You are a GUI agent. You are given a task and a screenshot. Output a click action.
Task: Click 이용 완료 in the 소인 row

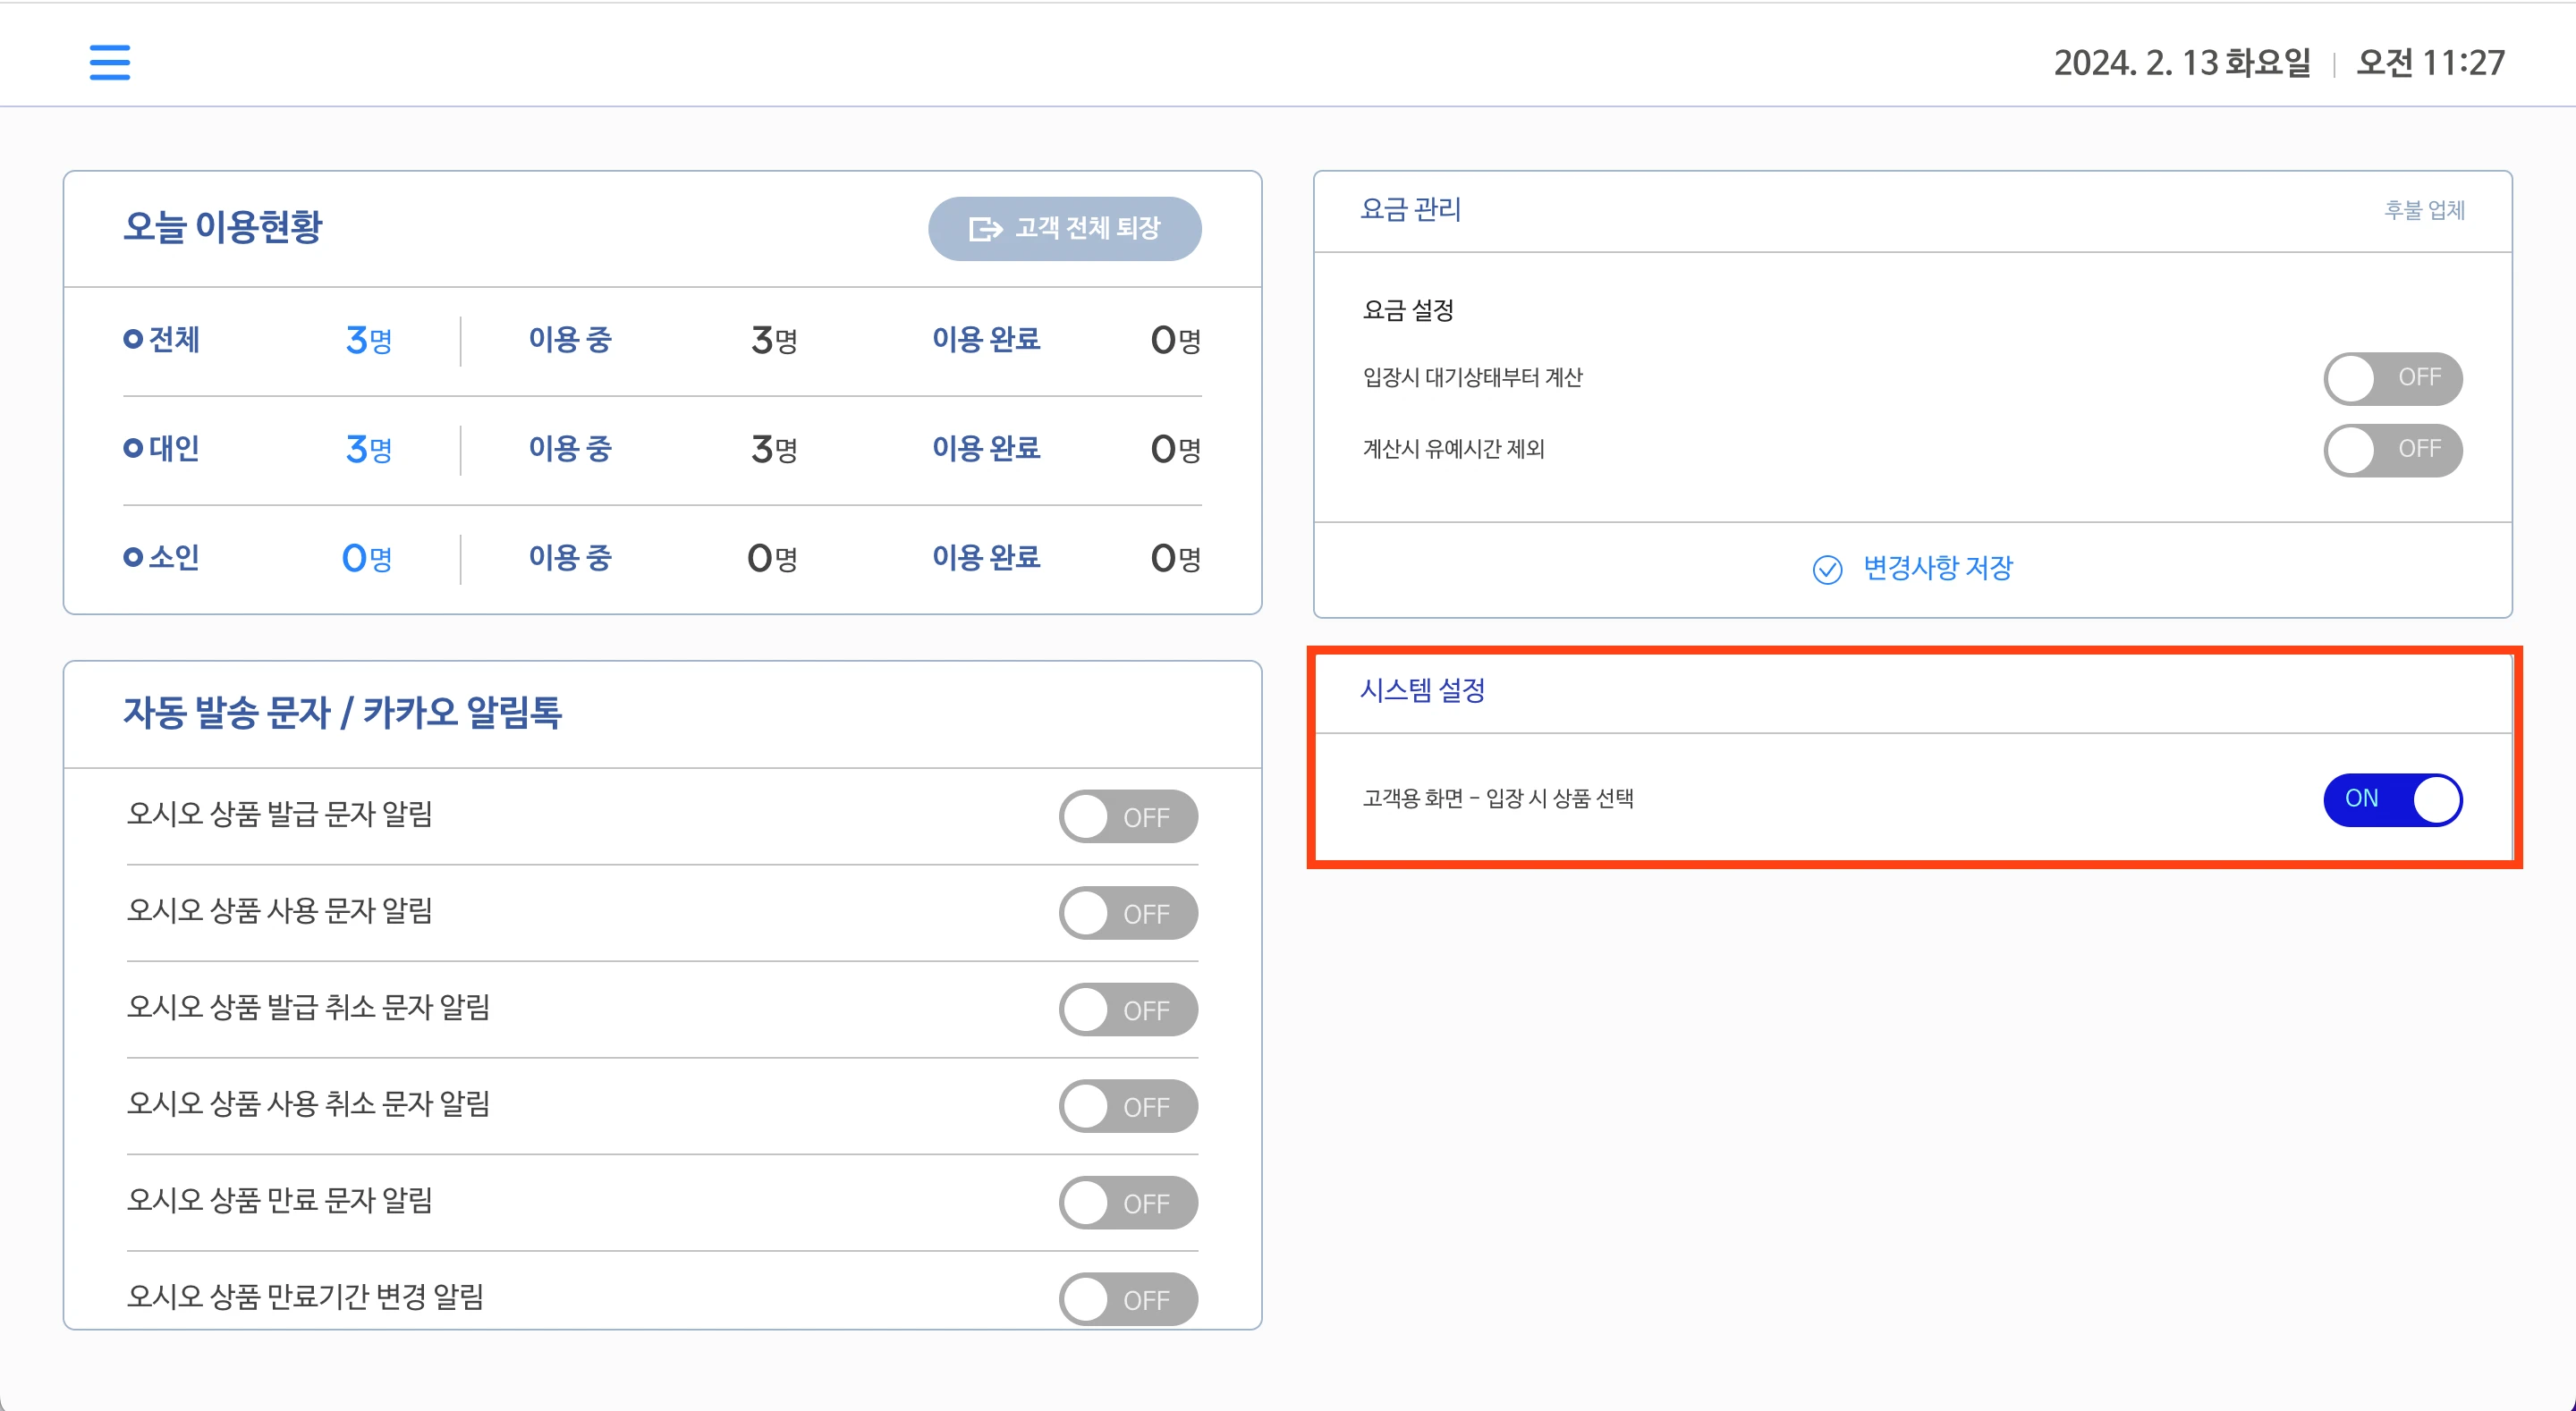pyautogui.click(x=986, y=557)
